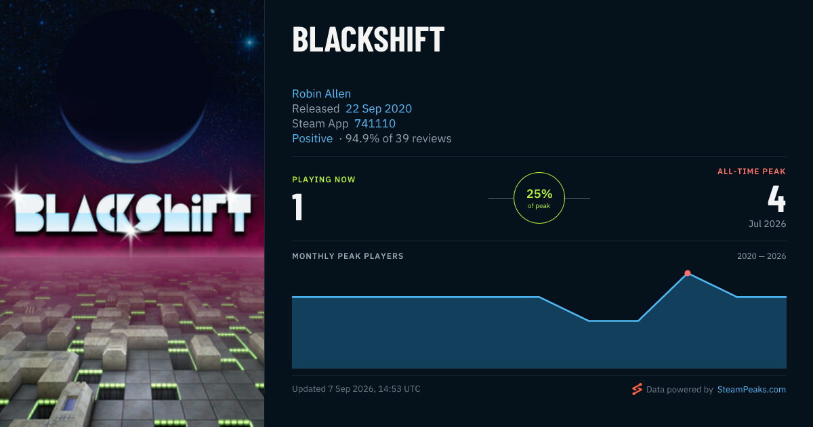This screenshot has height=427, width=813.
Task: Open the SteamPeaks.com link
Action: click(751, 390)
